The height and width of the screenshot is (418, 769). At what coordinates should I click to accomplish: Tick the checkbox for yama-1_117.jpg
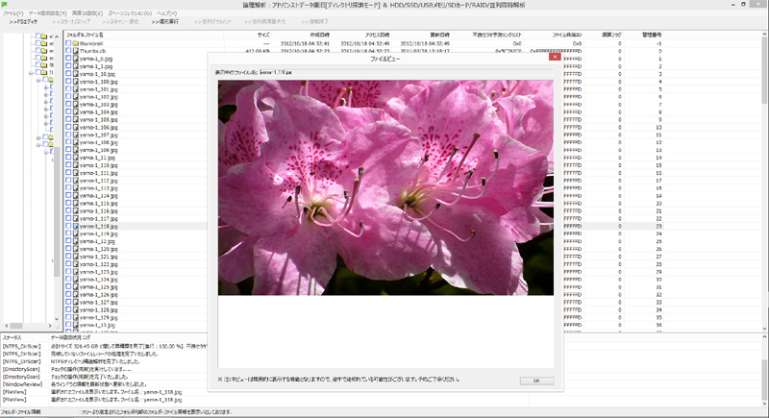click(68, 218)
